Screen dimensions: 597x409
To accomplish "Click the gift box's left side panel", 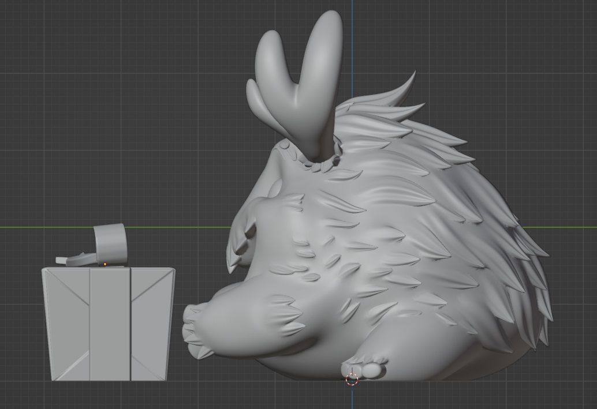I will tap(66, 324).
